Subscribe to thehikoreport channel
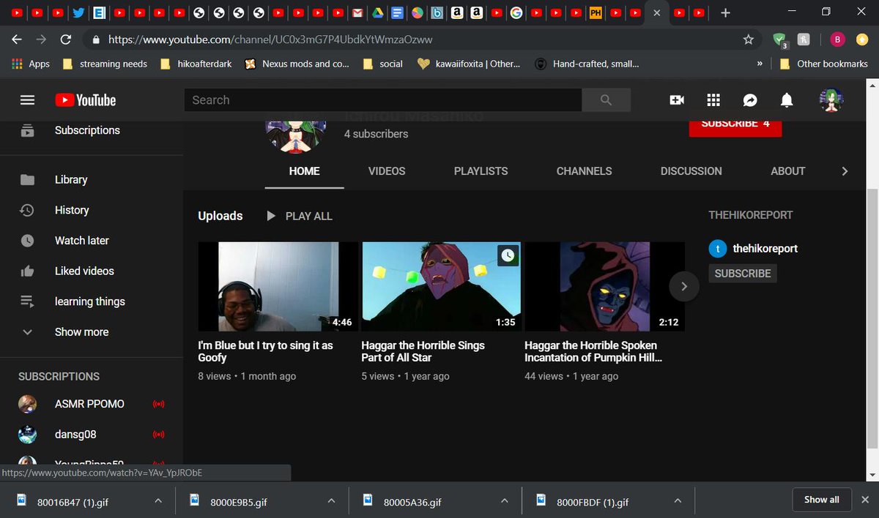The image size is (879, 518). [743, 273]
